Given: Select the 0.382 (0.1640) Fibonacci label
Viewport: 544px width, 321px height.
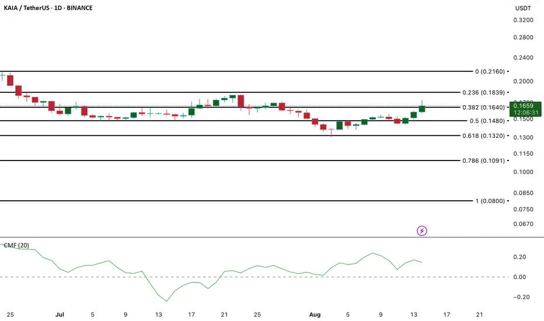Looking at the screenshot, I should [x=484, y=107].
